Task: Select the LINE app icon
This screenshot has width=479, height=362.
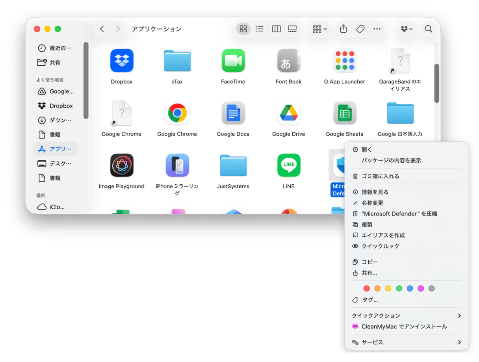Action: 289,165
